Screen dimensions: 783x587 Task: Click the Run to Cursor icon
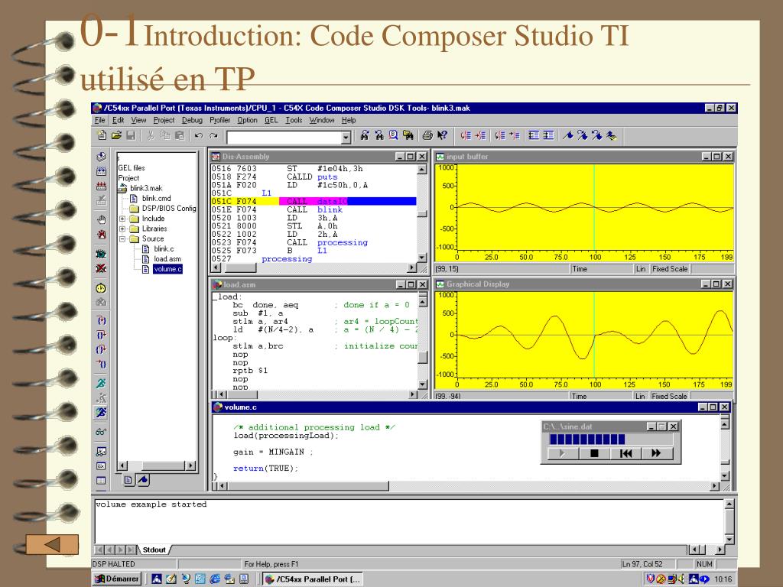(x=102, y=364)
